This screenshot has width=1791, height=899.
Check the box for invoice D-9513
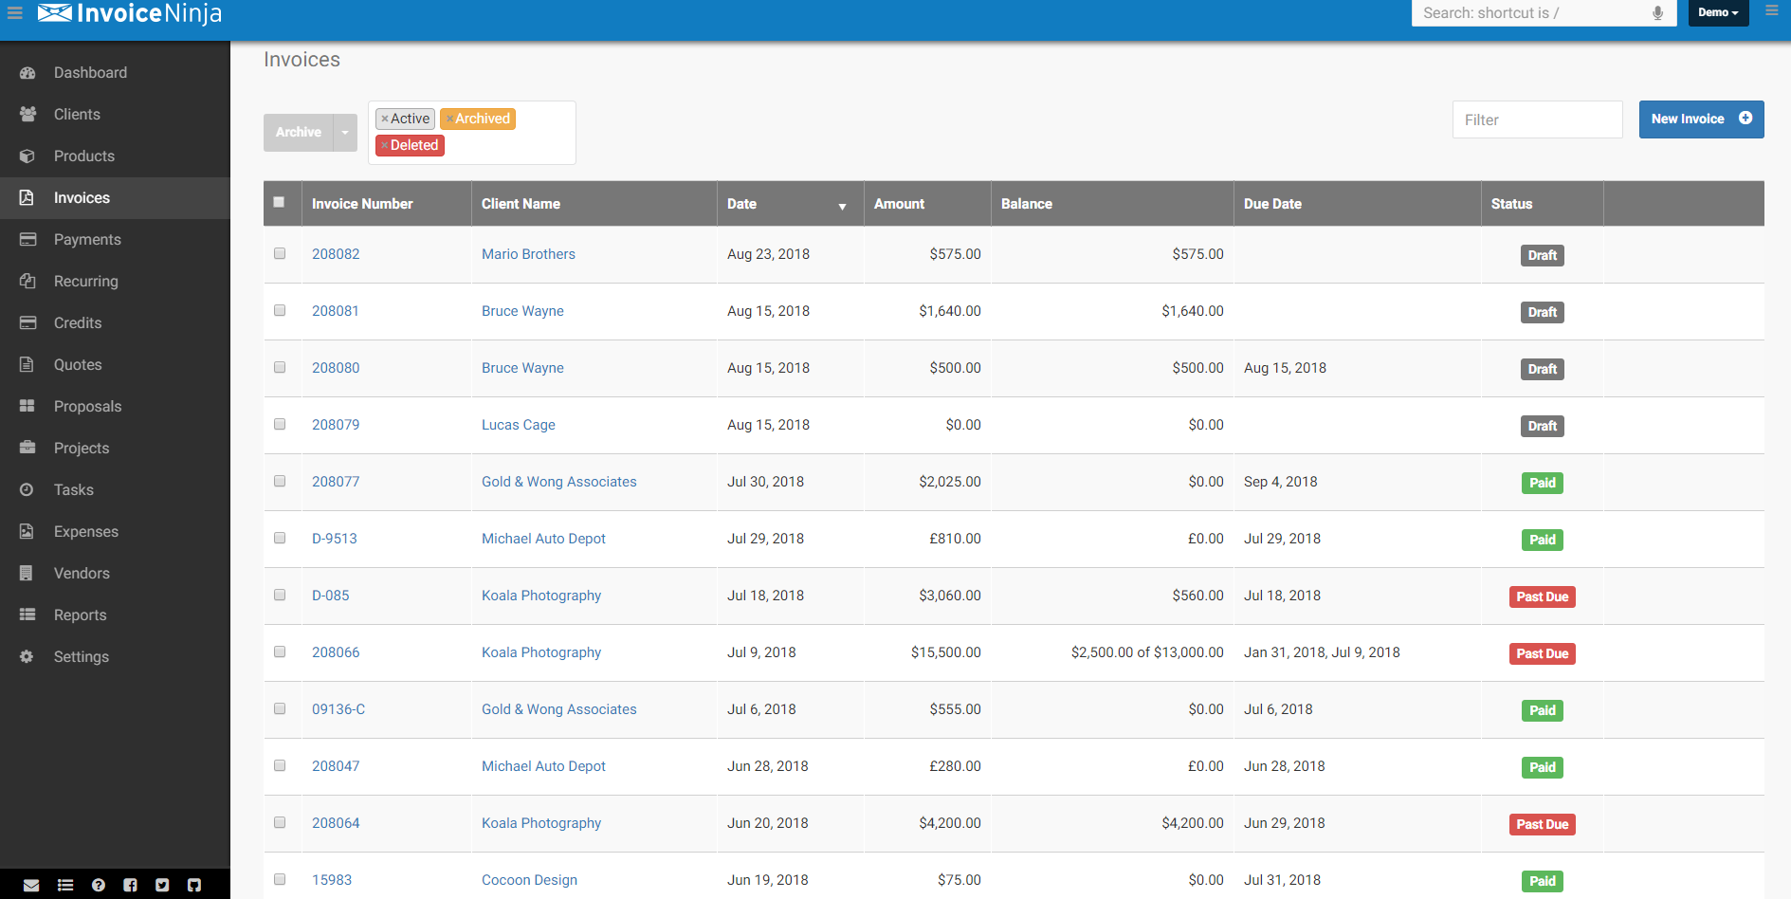click(280, 538)
